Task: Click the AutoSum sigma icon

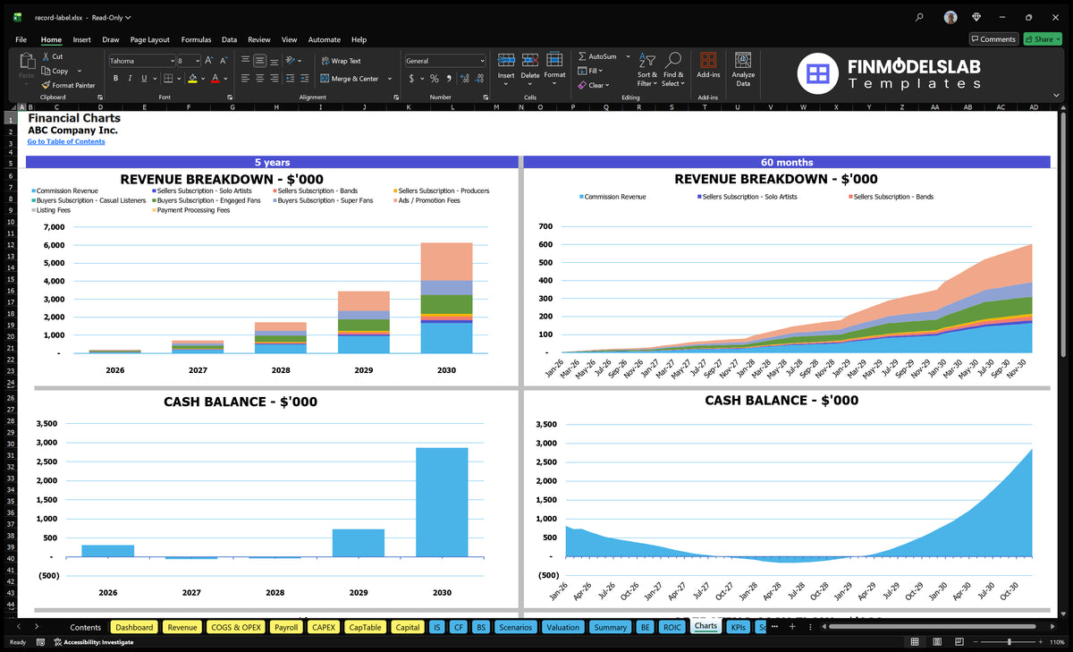Action: (x=582, y=56)
